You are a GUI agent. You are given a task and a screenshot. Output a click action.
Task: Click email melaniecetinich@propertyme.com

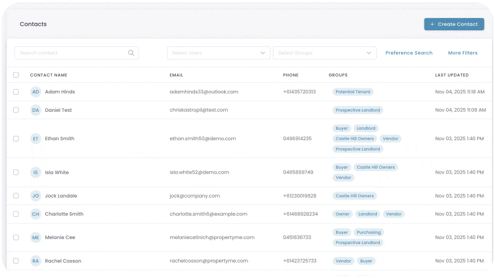212,237
